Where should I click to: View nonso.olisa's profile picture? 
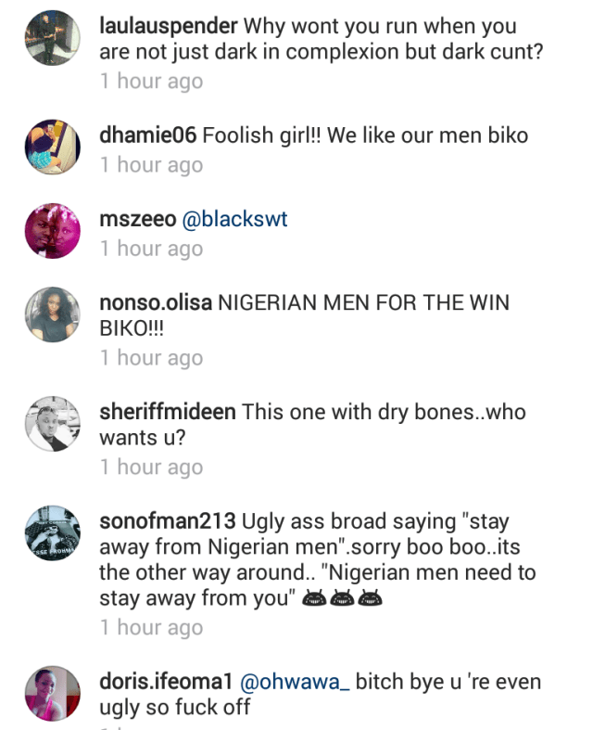(x=54, y=315)
